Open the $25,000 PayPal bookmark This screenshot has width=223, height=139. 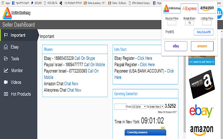[37, 3]
